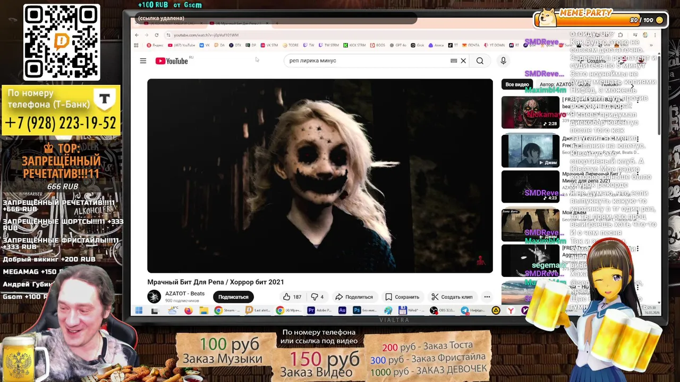Run search with the magnifier button
This screenshot has height=382, width=680.
[480, 60]
